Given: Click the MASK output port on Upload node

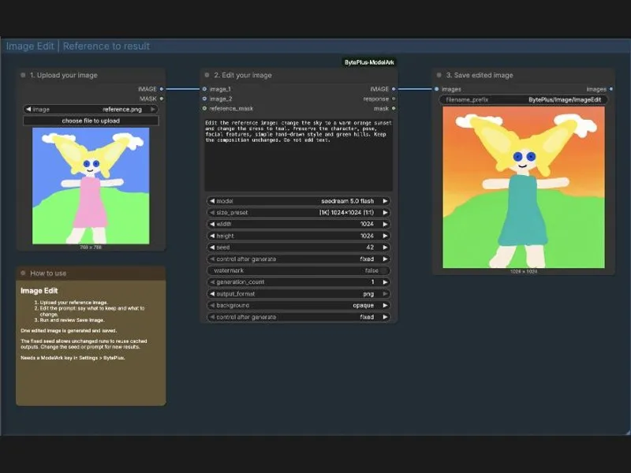Looking at the screenshot, I should pos(162,99).
